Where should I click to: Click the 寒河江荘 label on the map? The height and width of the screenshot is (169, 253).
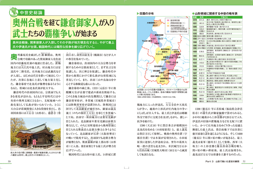(159, 54)
